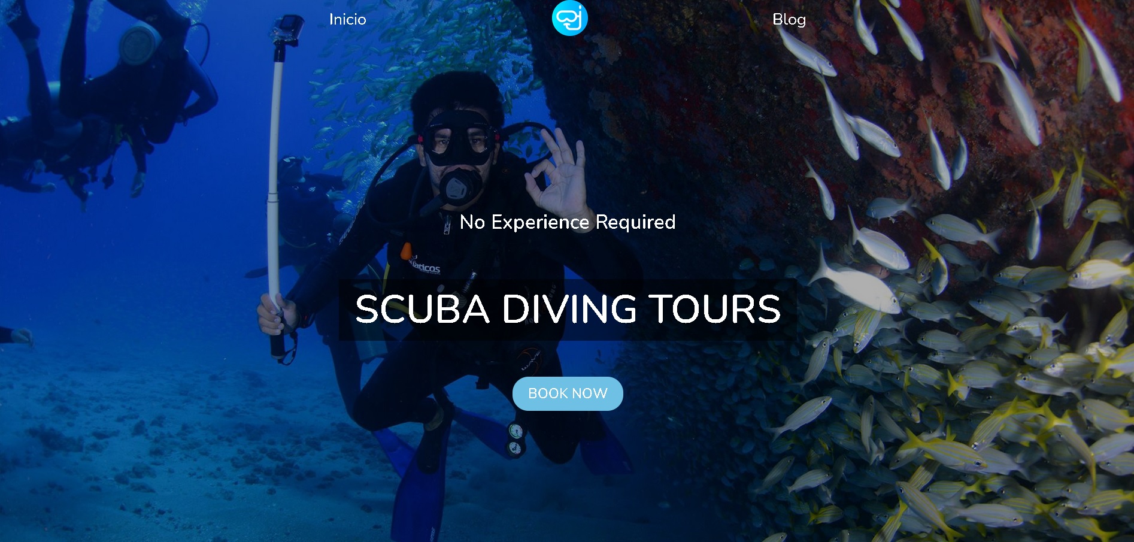Click the white selfie stick pole
This screenshot has height=542, width=1134.
[275, 174]
